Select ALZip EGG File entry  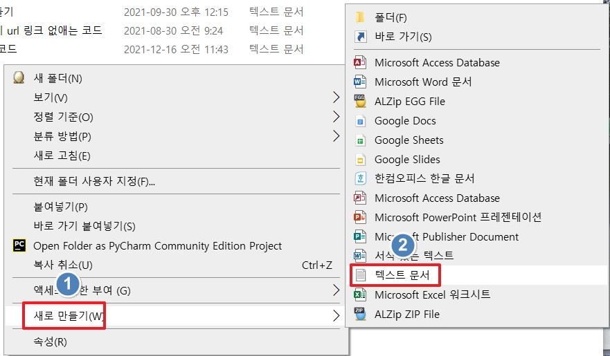pyautogui.click(x=410, y=102)
